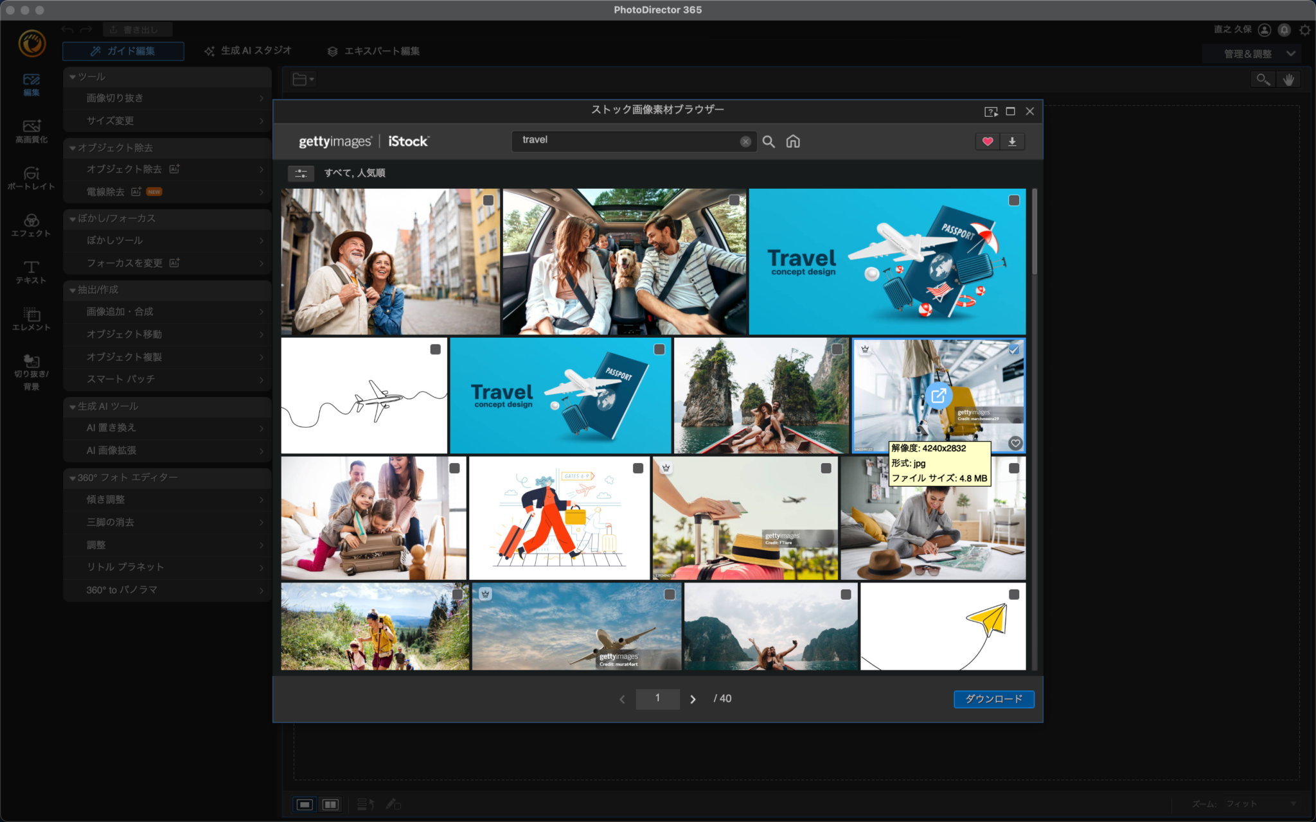Viewport: 1316px width, 822px height.
Task: Open downloaded items icon in header
Action: [x=1012, y=141]
